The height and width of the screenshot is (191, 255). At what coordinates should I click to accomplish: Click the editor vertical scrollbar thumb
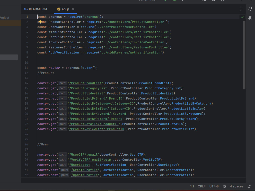[x=244, y=55]
